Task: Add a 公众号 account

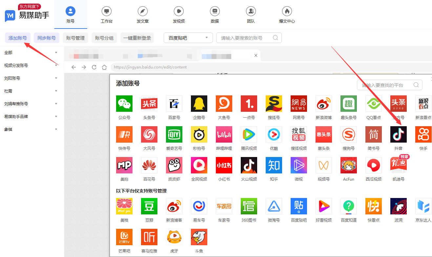Action: pos(124,104)
